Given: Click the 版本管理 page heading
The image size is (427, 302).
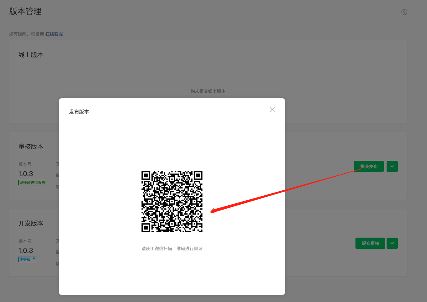Looking at the screenshot, I should tap(25, 12).
